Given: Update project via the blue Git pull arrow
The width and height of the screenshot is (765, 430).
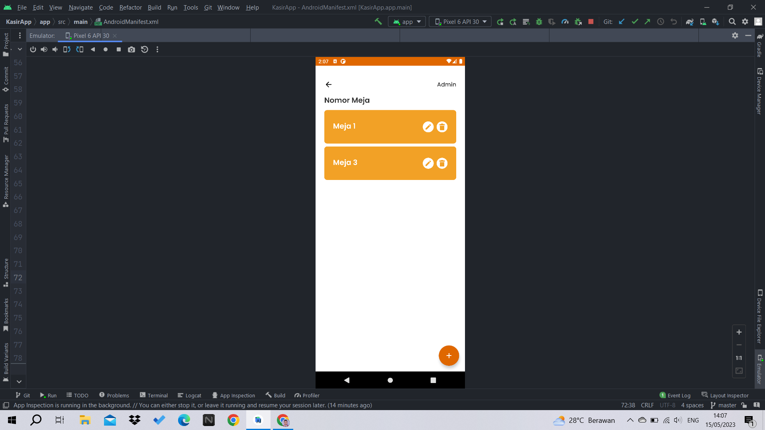Looking at the screenshot, I should (x=621, y=21).
